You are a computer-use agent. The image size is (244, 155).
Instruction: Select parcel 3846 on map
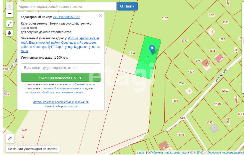point(7,95)
